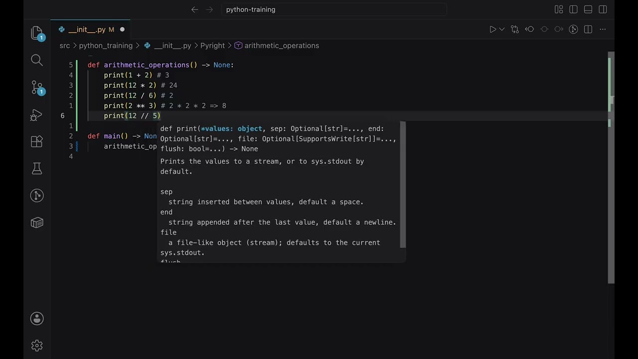Open the Git graph icon in the editor toolbar
638x359 pixels.
pyautogui.click(x=573, y=29)
